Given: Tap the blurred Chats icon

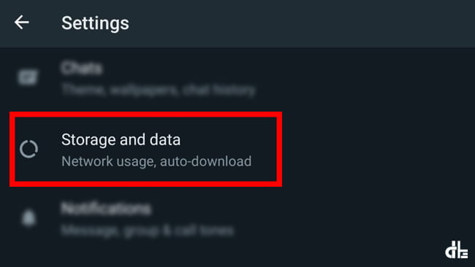Looking at the screenshot, I should tap(28, 77).
